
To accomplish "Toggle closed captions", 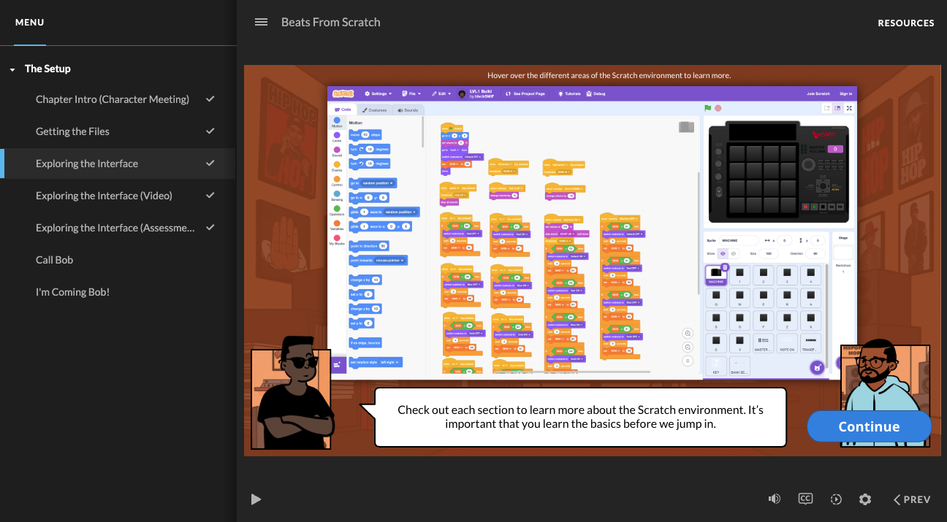I will pyautogui.click(x=805, y=499).
